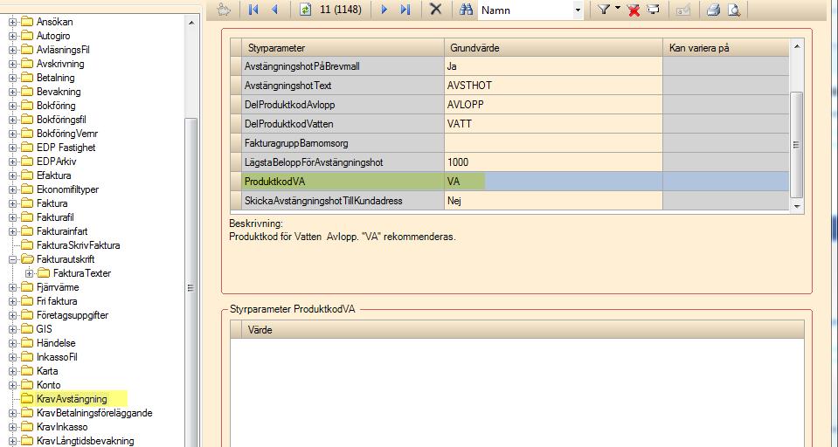Click the Faktura folder icon

(x=27, y=203)
